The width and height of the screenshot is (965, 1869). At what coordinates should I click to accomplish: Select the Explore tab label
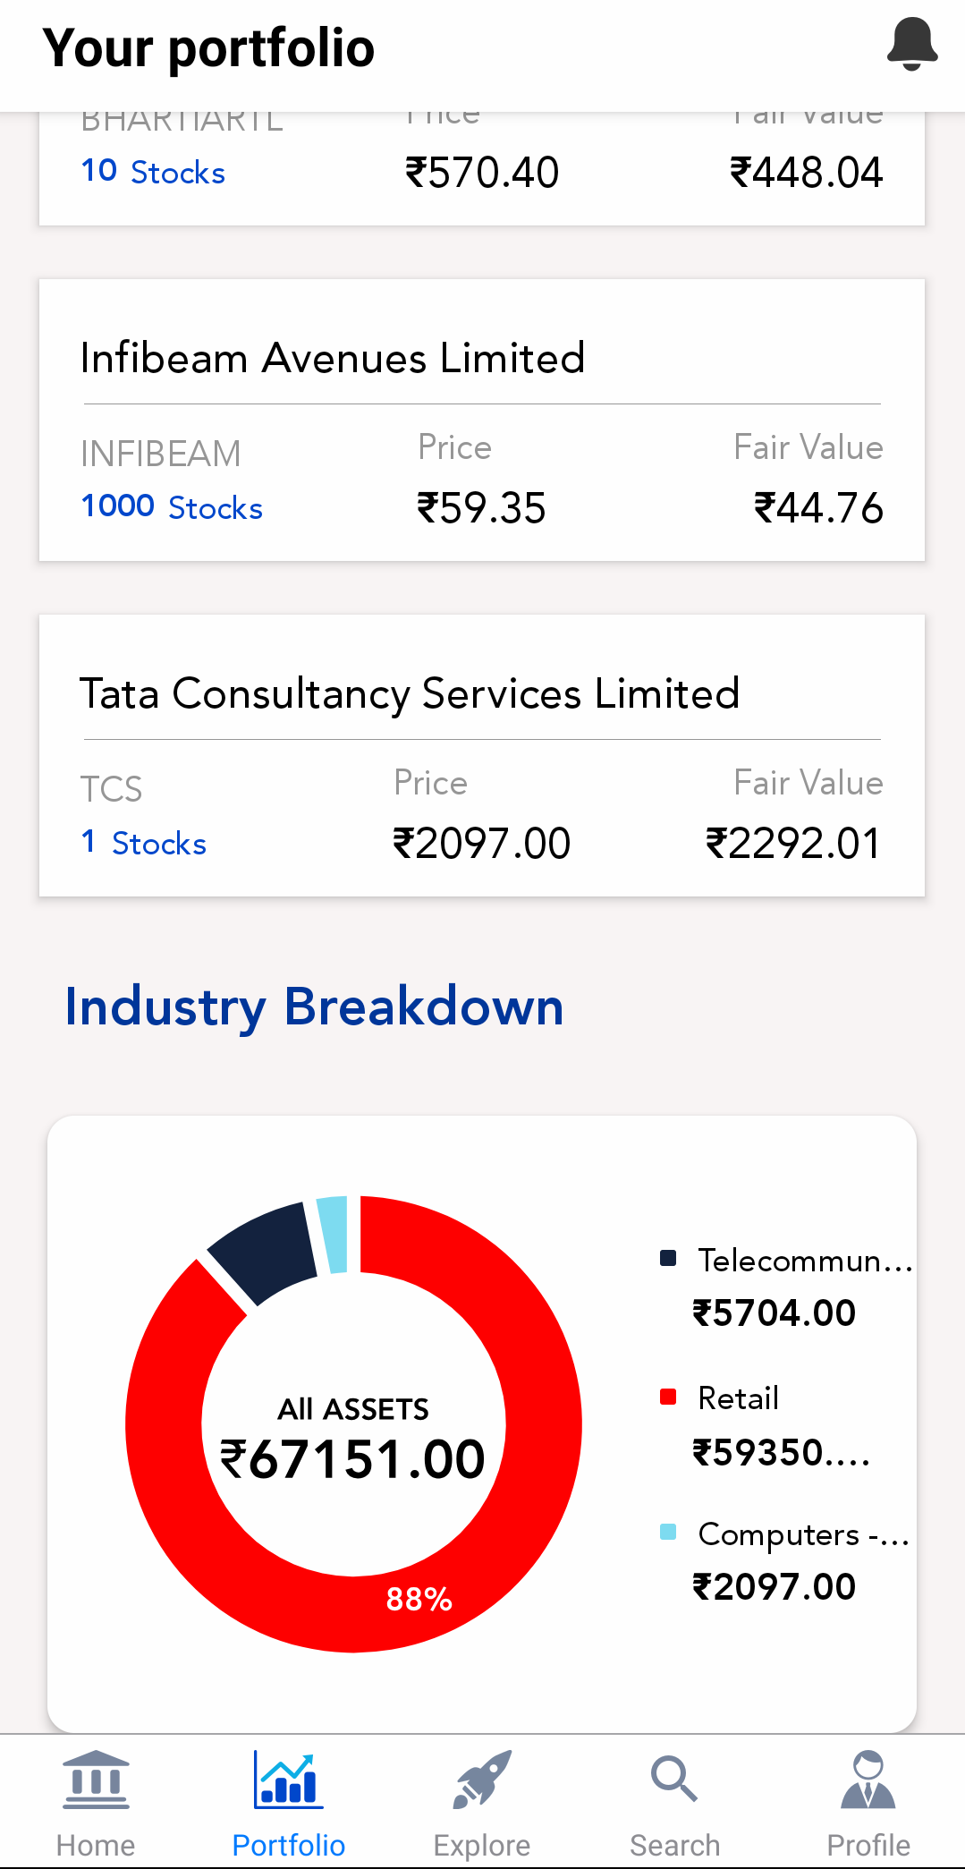point(482,1845)
